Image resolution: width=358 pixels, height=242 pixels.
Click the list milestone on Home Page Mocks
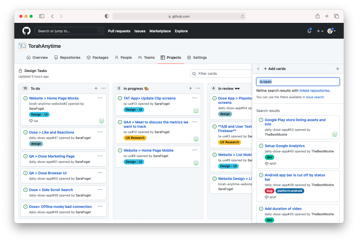click(x=34, y=121)
